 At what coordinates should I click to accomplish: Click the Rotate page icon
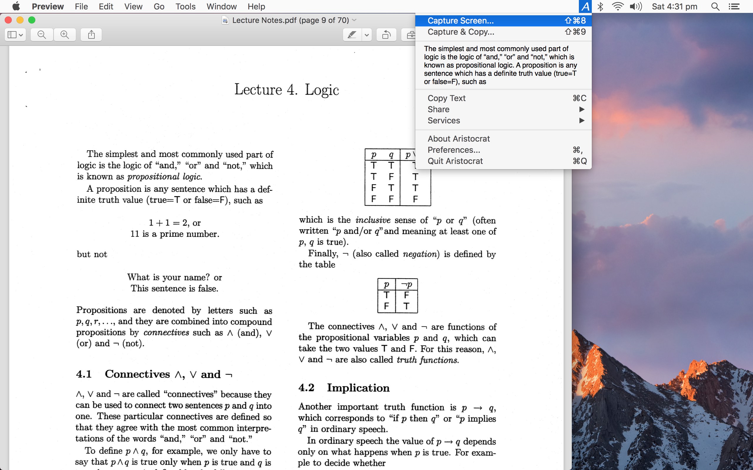tap(386, 34)
